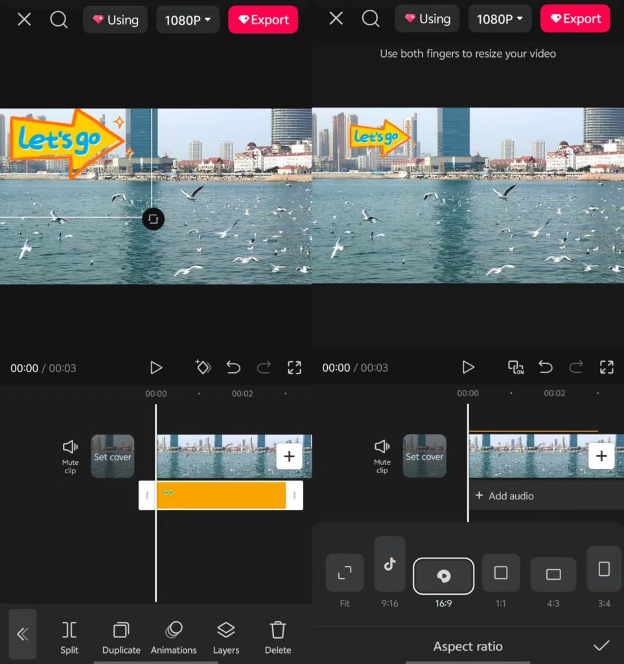
Task: Collapse the toolbar with the double chevron
Action: click(23, 634)
